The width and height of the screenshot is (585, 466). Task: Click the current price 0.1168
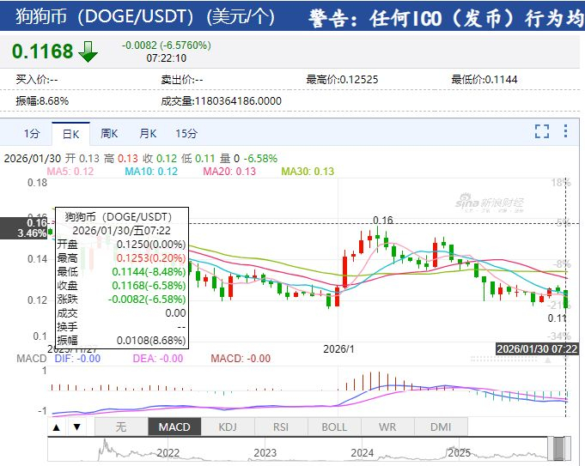coord(43,51)
